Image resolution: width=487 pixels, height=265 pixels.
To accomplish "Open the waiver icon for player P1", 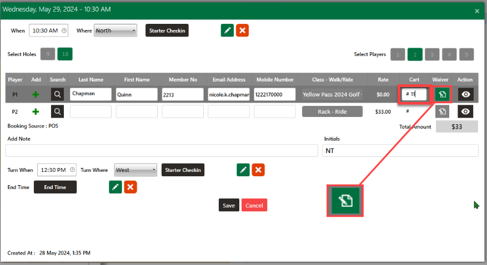I will (x=442, y=94).
